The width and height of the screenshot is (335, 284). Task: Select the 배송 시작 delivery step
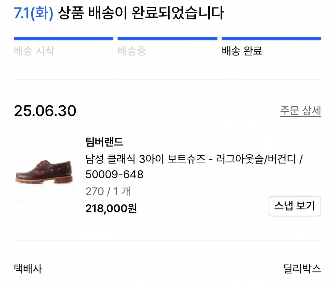34,50
